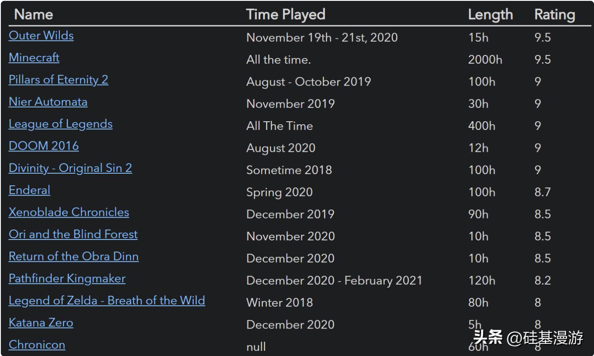Image resolution: width=594 pixels, height=356 pixels.
Task: Sort by the Time Played column header
Action: pos(286,15)
